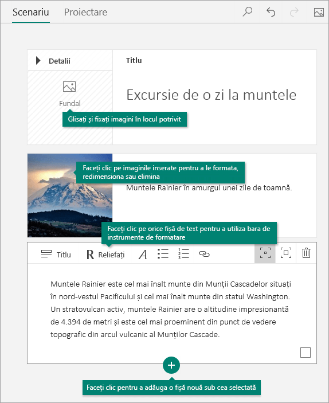This screenshot has height=403, width=329.
Task: Choose the highlighted small focus size icon
Action: (x=265, y=253)
